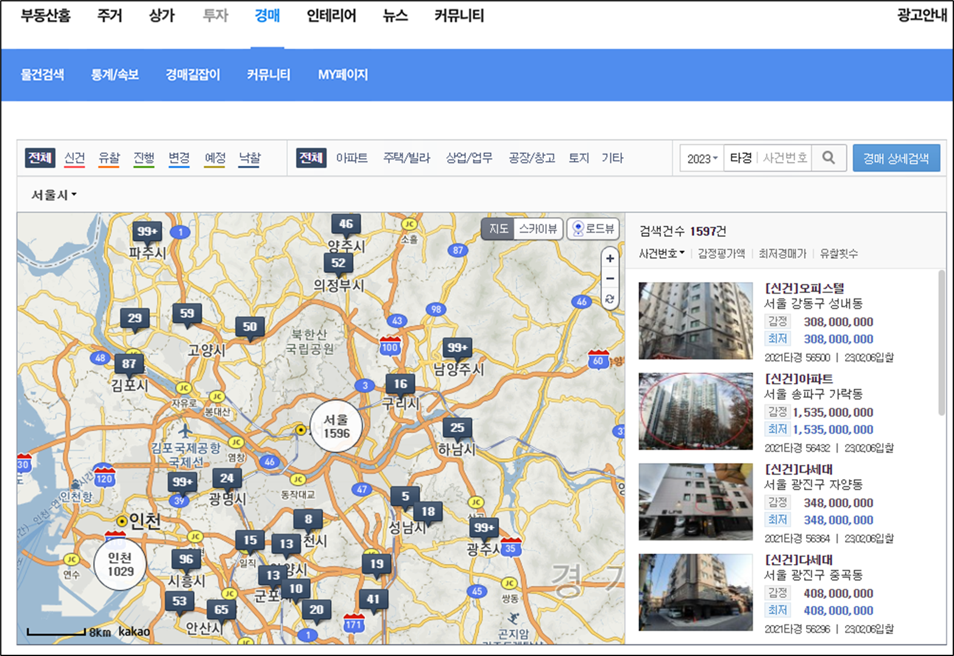Select the 서울 1596 cluster marker
This screenshot has width=954, height=656.
point(336,426)
